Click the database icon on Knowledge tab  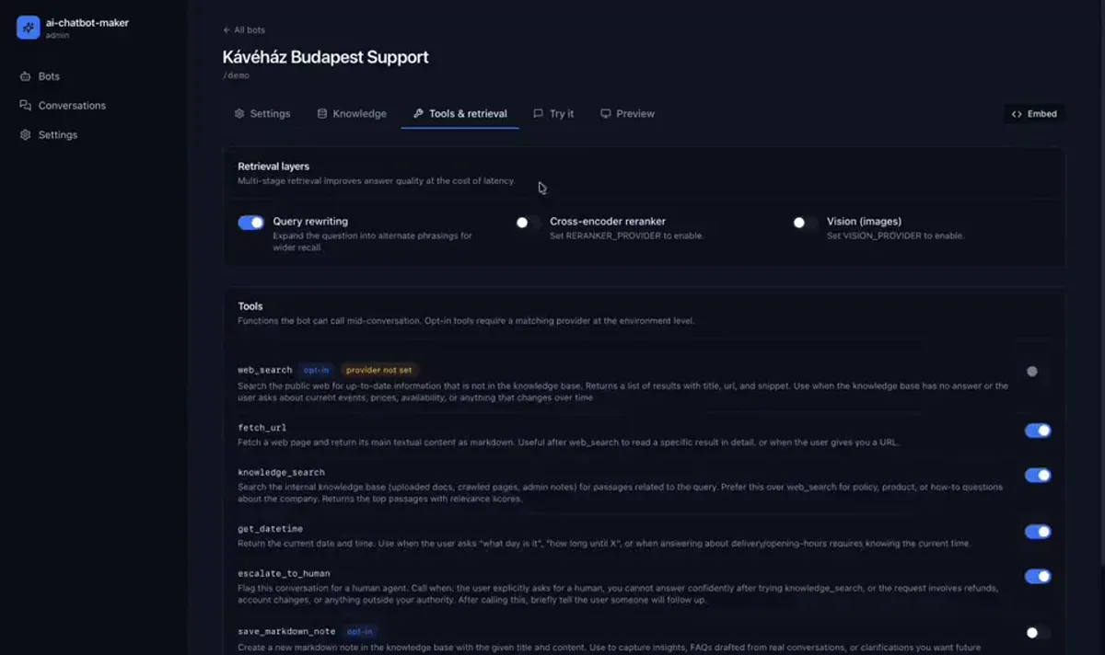tap(322, 114)
